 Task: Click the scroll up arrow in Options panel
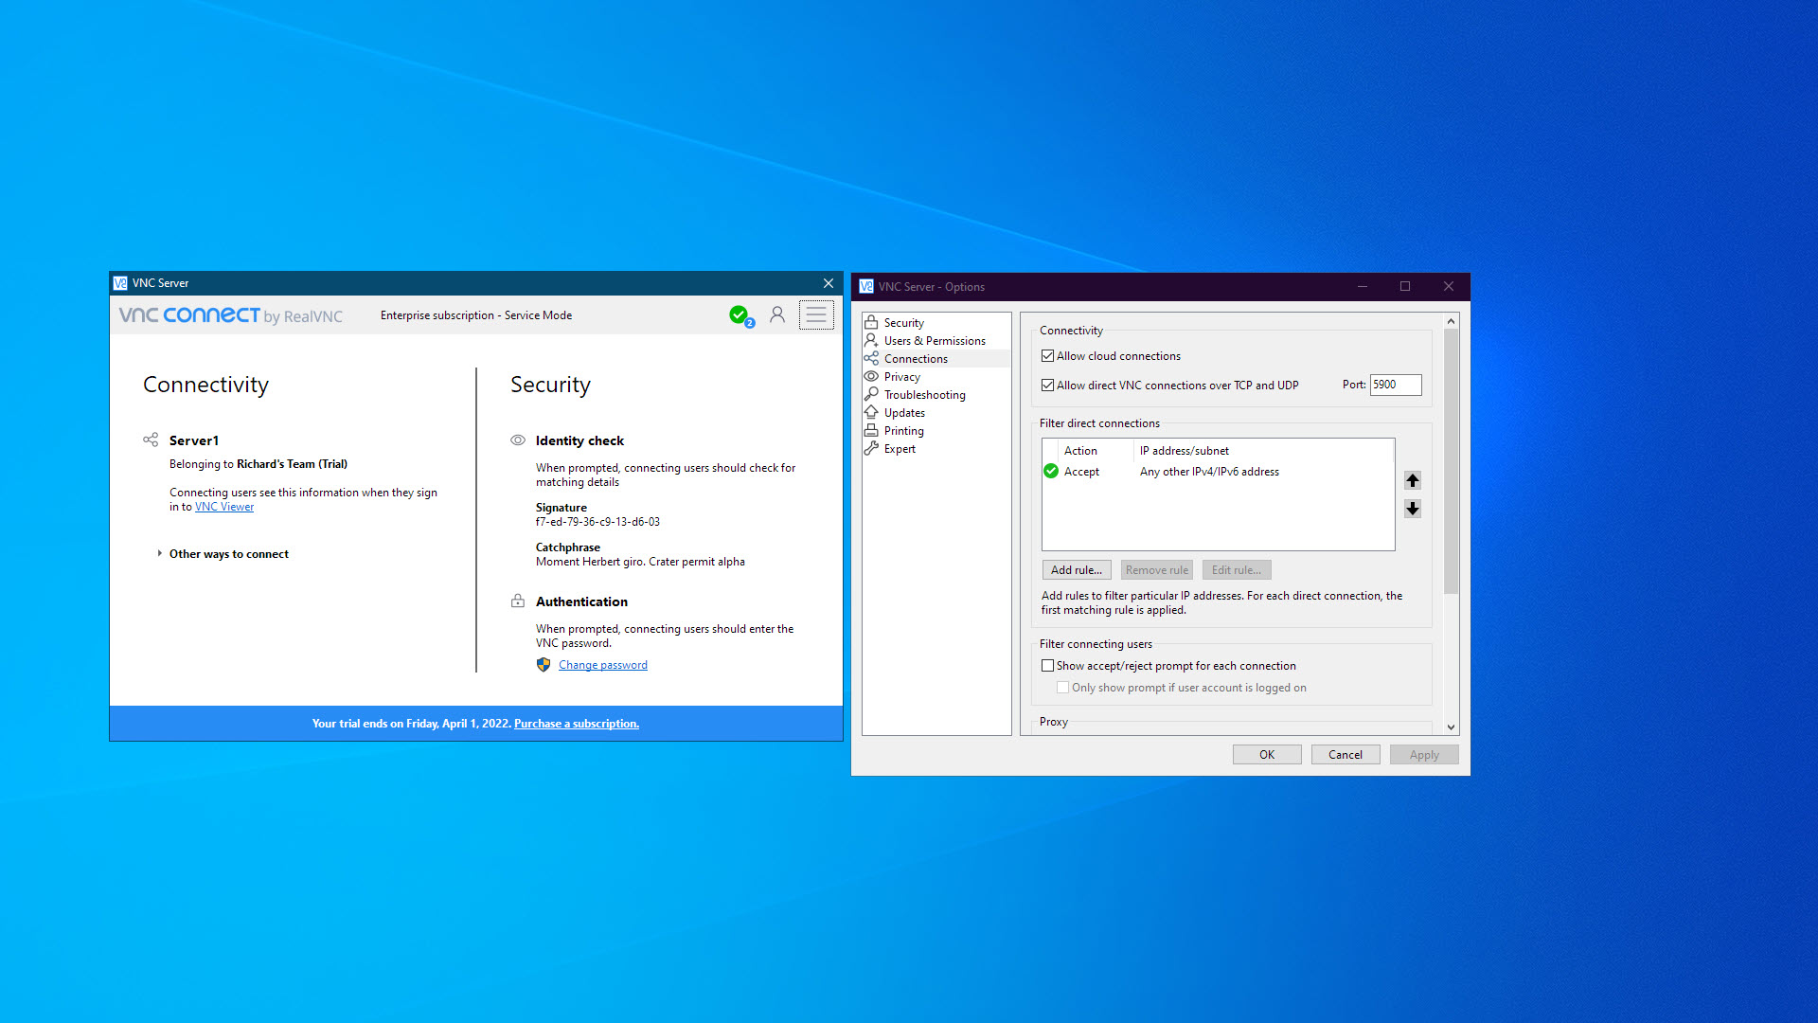(x=1451, y=322)
